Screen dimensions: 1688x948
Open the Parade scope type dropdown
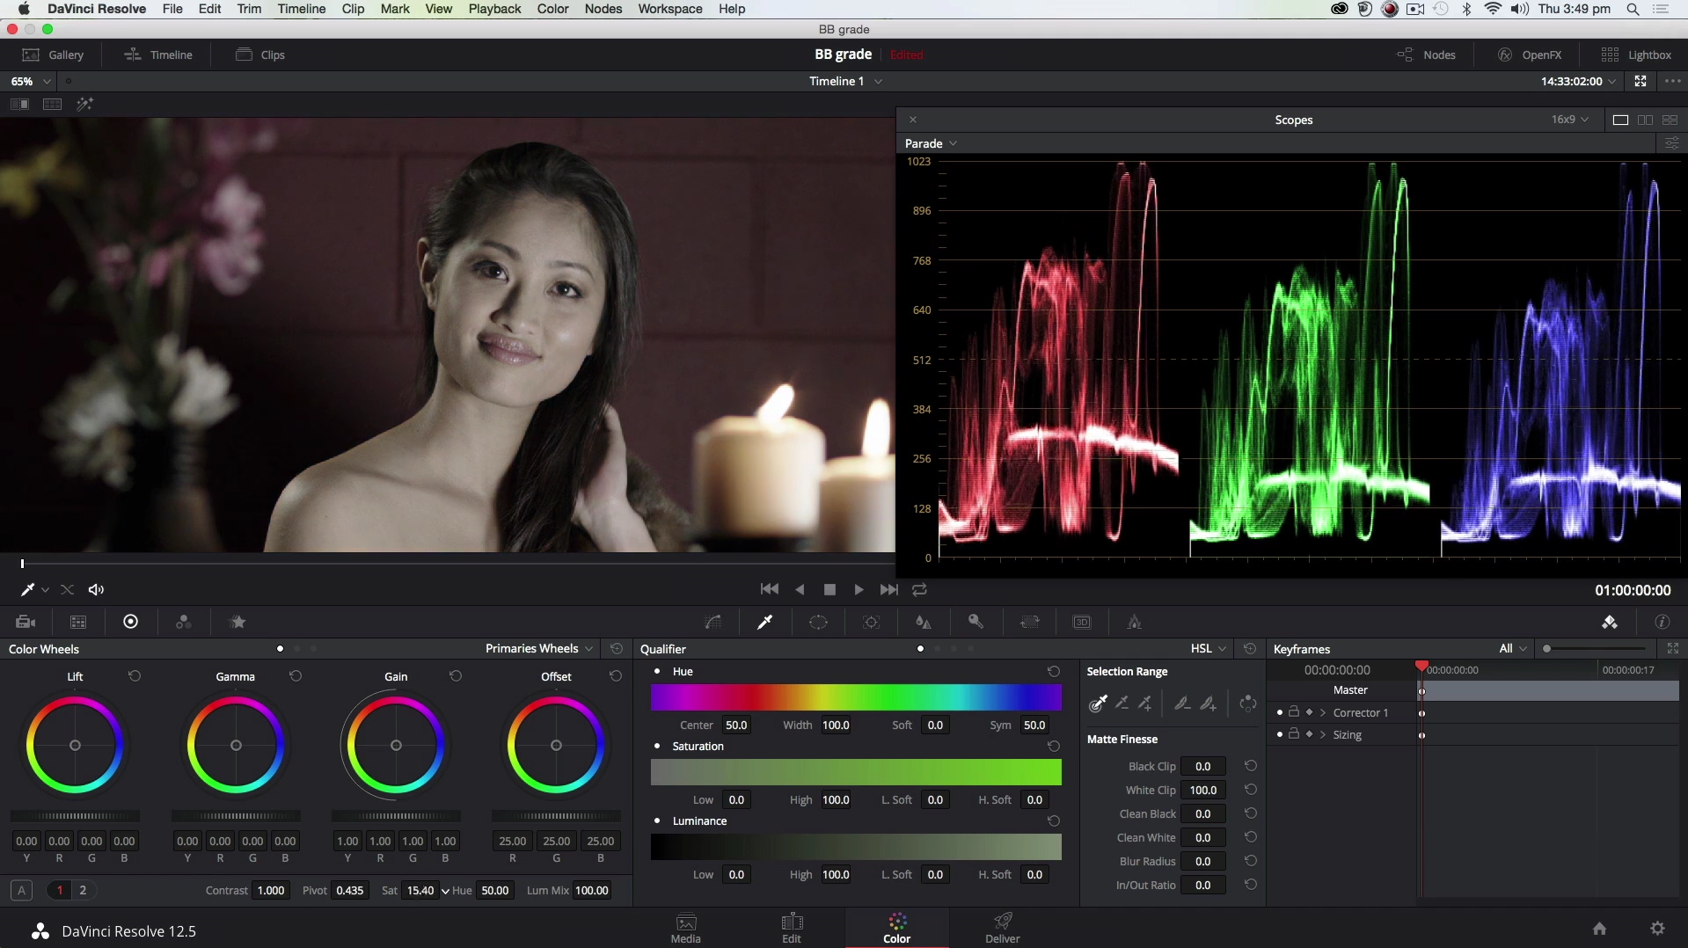tap(932, 143)
